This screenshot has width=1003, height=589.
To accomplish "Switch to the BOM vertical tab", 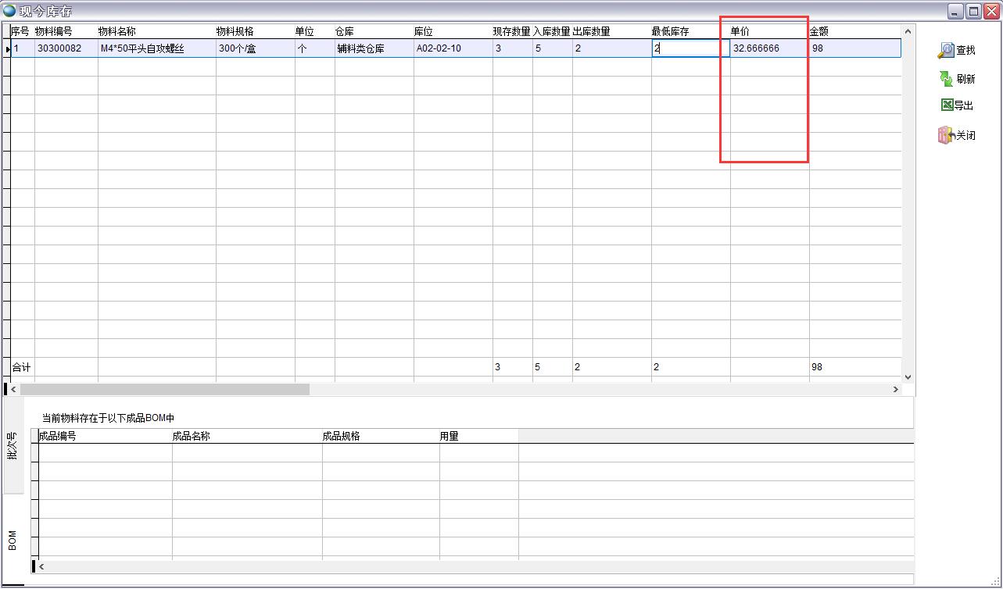I will pyautogui.click(x=13, y=541).
